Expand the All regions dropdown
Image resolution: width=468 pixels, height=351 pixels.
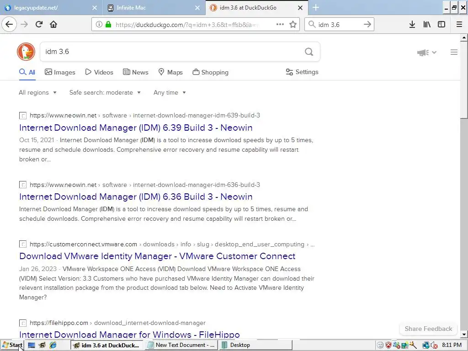(37, 92)
